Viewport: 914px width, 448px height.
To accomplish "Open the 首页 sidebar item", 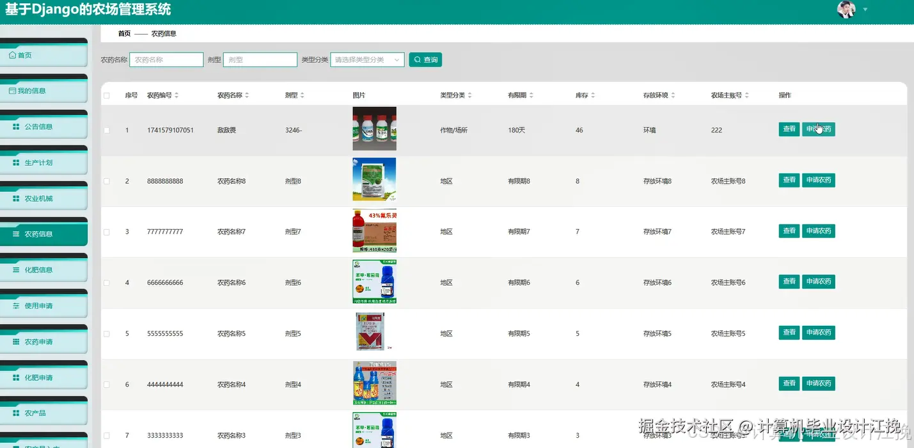I will 43,55.
